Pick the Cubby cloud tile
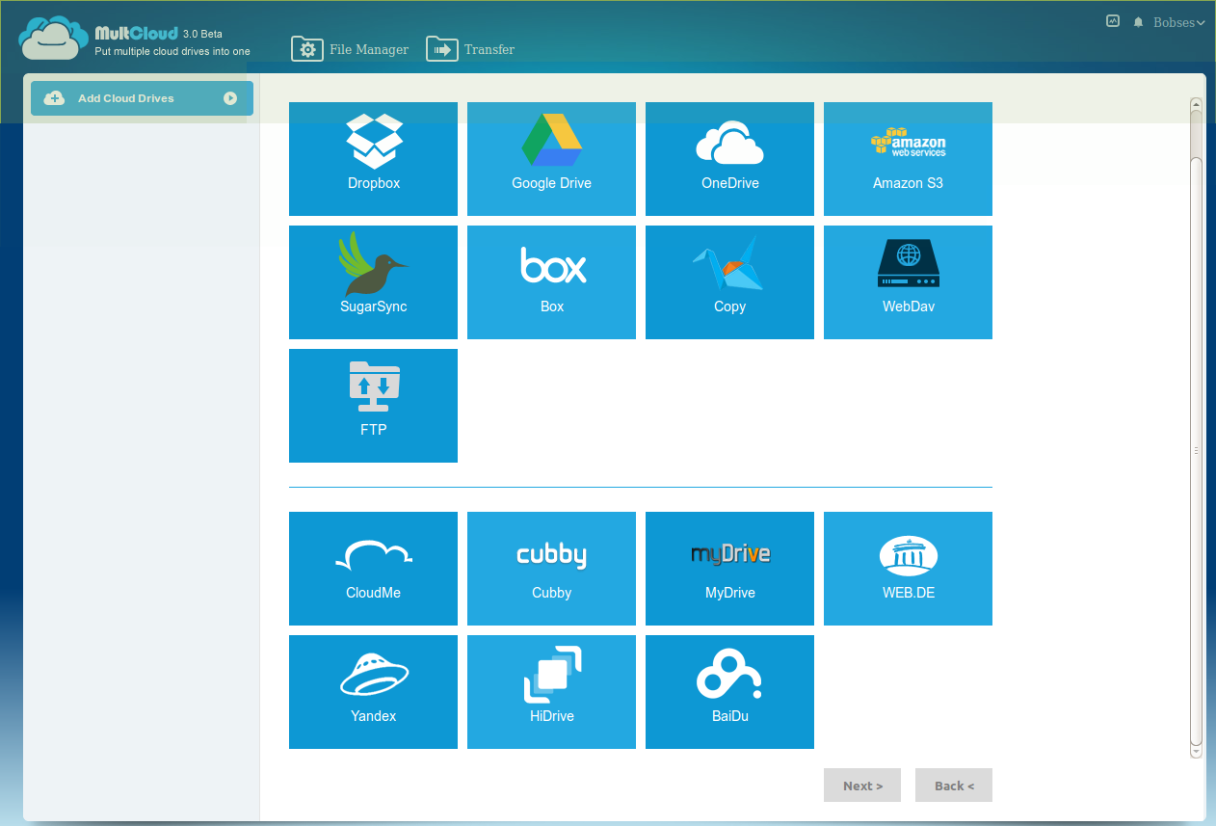Viewport: 1216px width, 826px height. tap(551, 569)
